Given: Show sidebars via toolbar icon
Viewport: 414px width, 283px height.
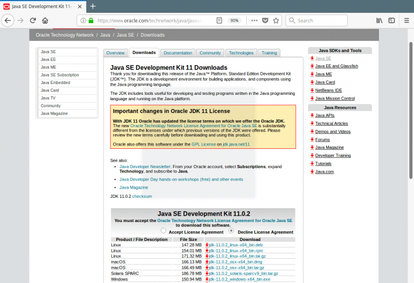Looking at the screenshot, I should [x=392, y=20].
